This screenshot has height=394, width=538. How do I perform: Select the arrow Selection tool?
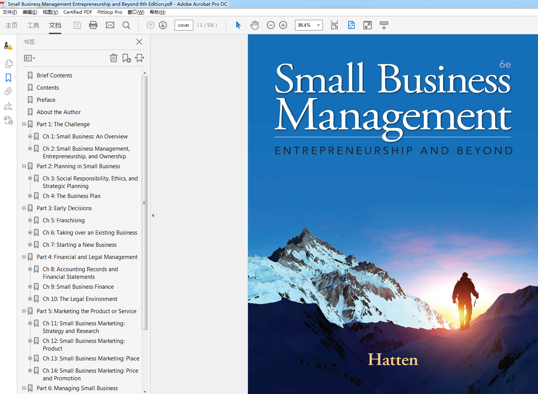(x=238, y=25)
